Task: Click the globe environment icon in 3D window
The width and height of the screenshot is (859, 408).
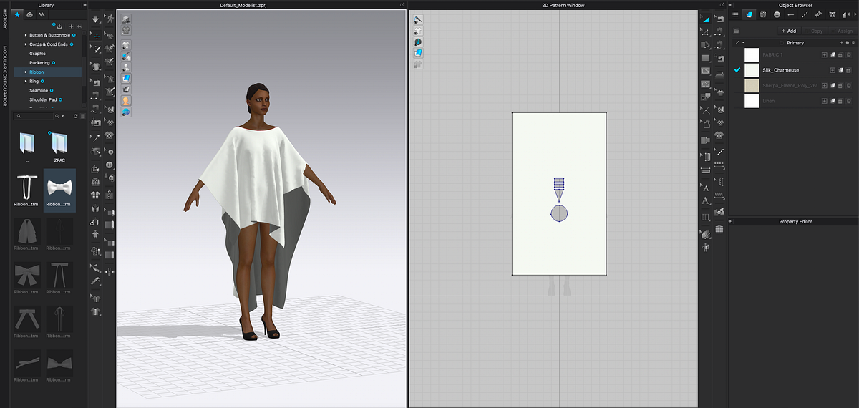Action: click(126, 112)
